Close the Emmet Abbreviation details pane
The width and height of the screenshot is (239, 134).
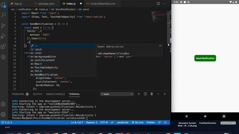tap(160, 46)
